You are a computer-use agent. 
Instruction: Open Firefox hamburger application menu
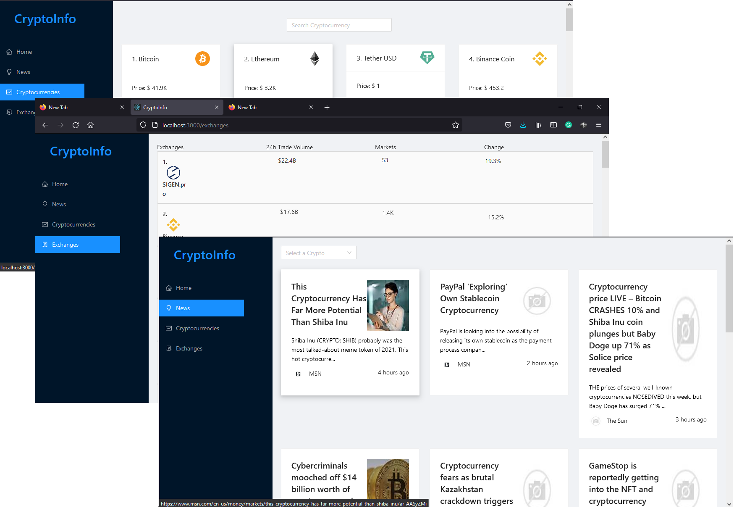pyautogui.click(x=599, y=125)
